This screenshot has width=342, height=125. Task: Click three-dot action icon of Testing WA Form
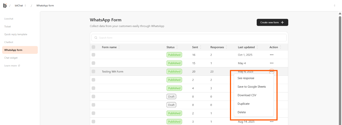point(272,71)
